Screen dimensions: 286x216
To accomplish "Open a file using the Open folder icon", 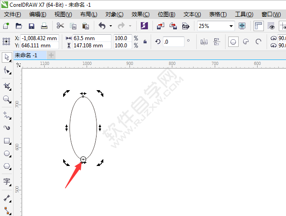I will tap(18, 26).
